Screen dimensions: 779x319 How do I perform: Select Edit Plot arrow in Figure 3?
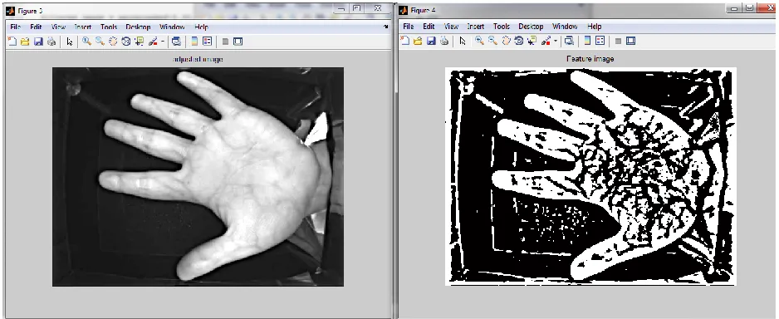(70, 42)
